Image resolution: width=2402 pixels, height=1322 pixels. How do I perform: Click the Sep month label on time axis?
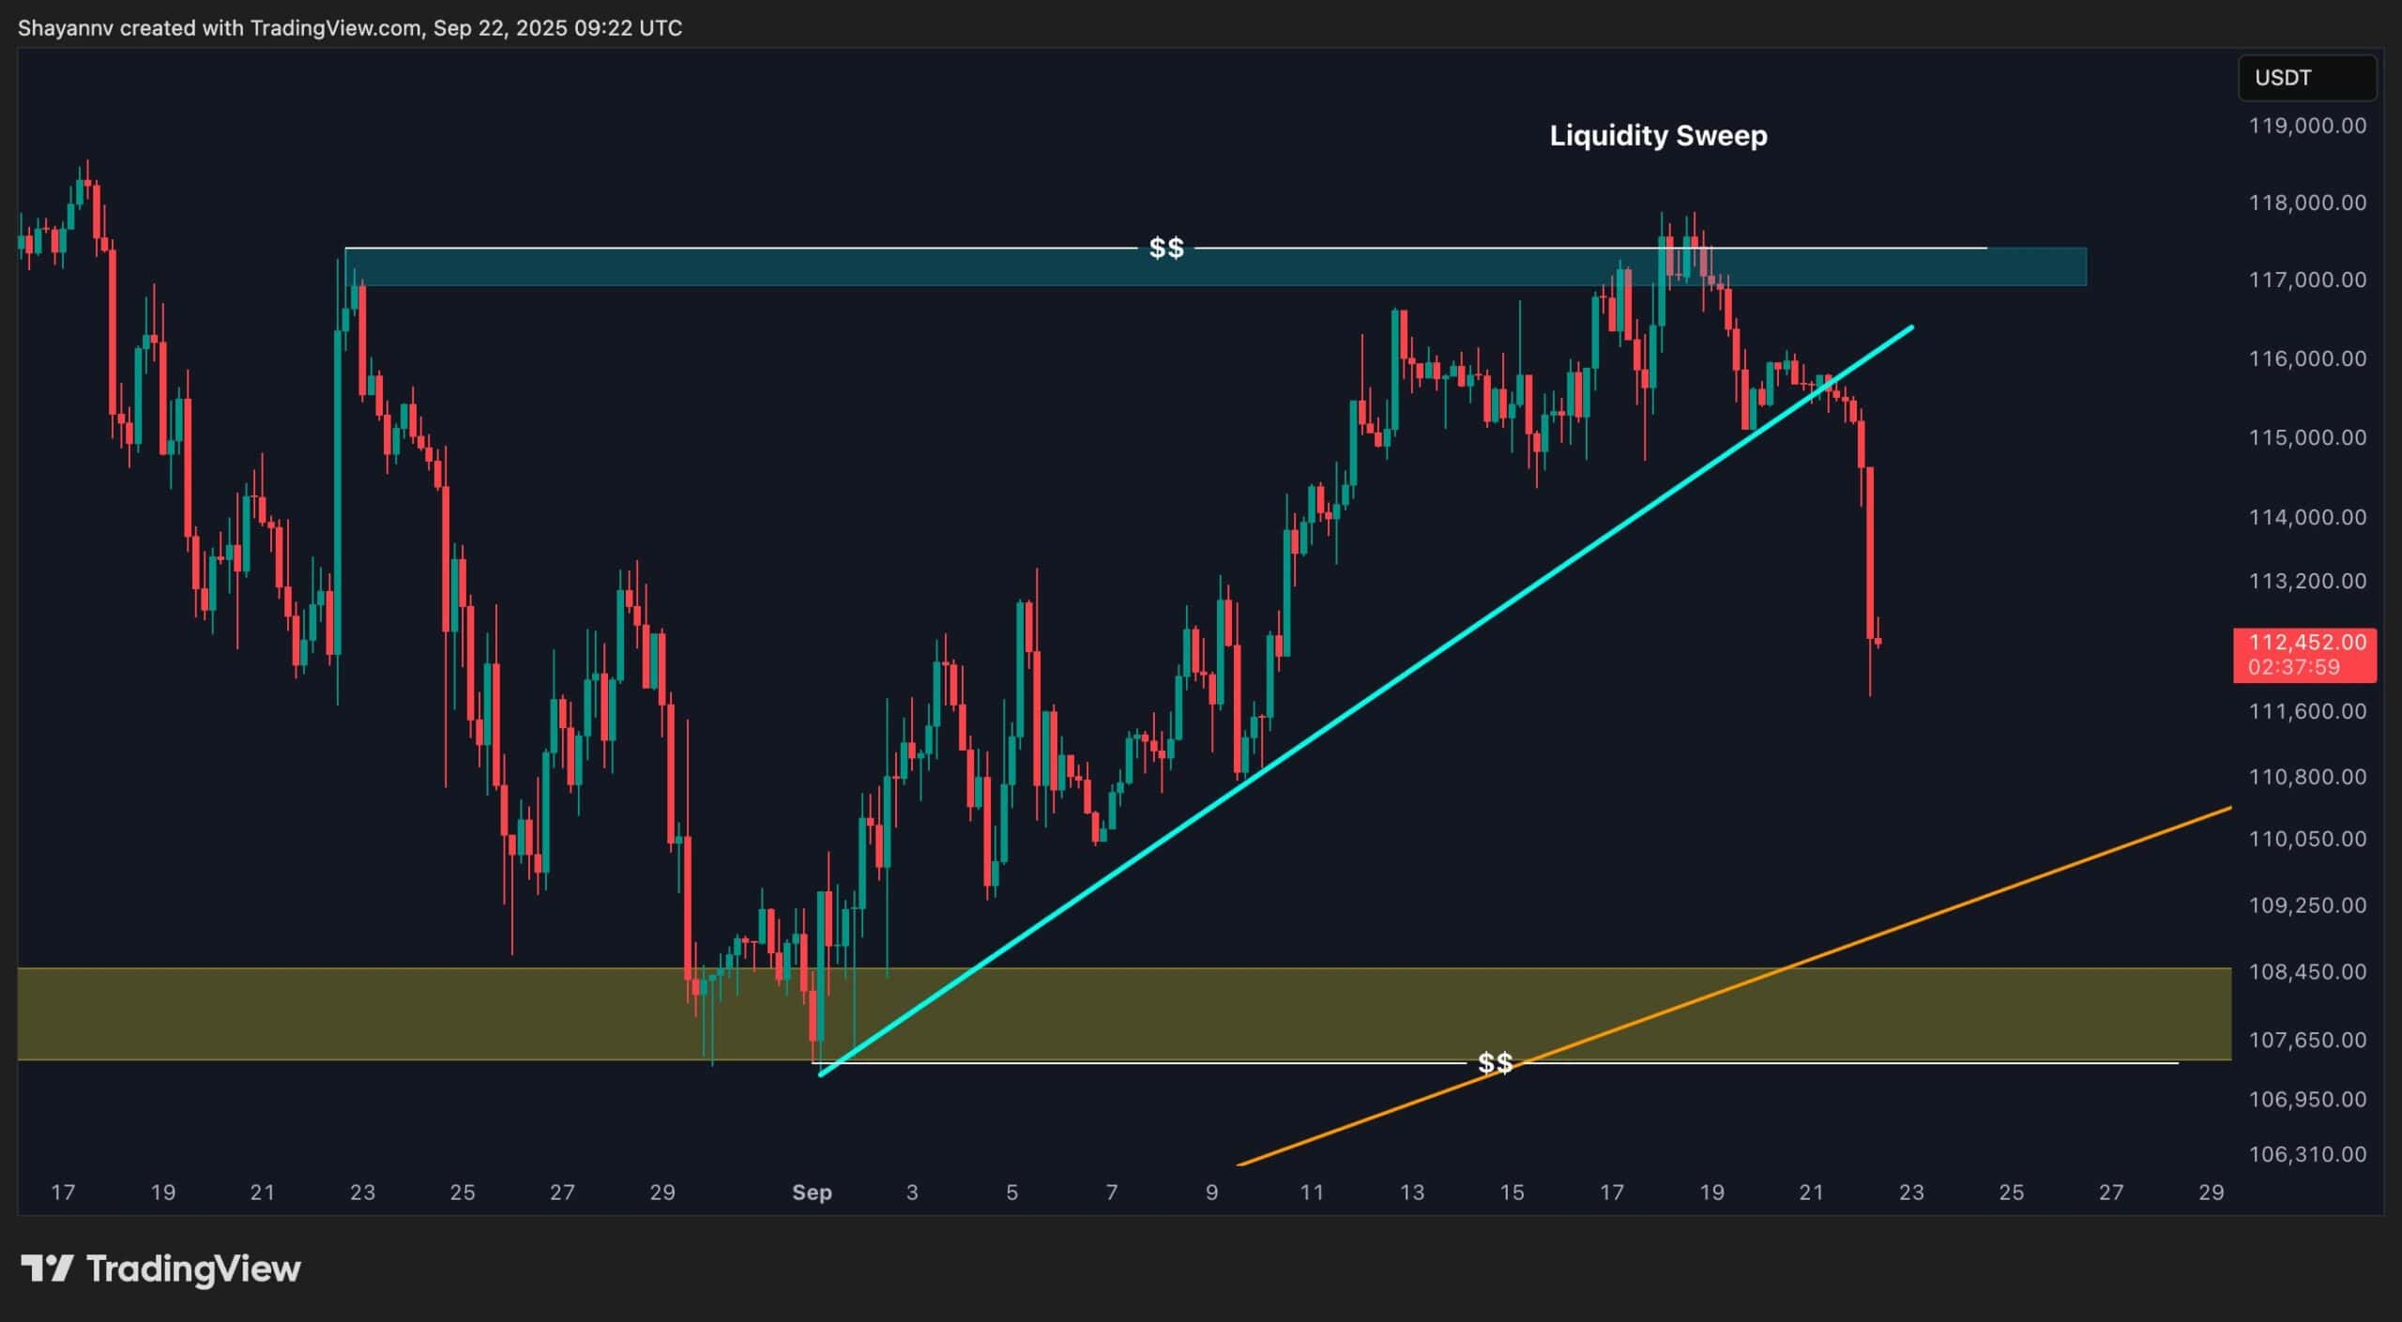click(x=812, y=1193)
